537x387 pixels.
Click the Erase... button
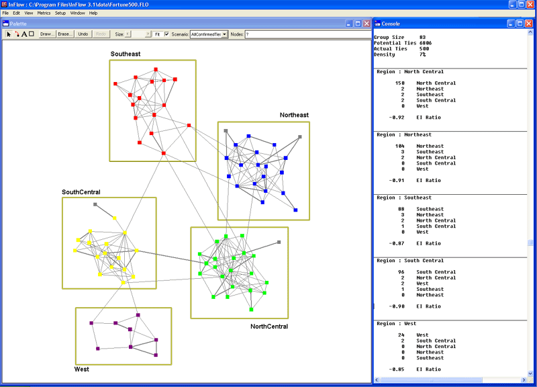point(65,34)
